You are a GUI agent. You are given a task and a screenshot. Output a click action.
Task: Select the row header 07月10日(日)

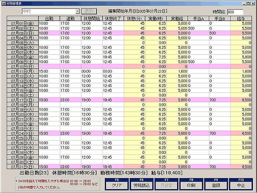[23, 66]
